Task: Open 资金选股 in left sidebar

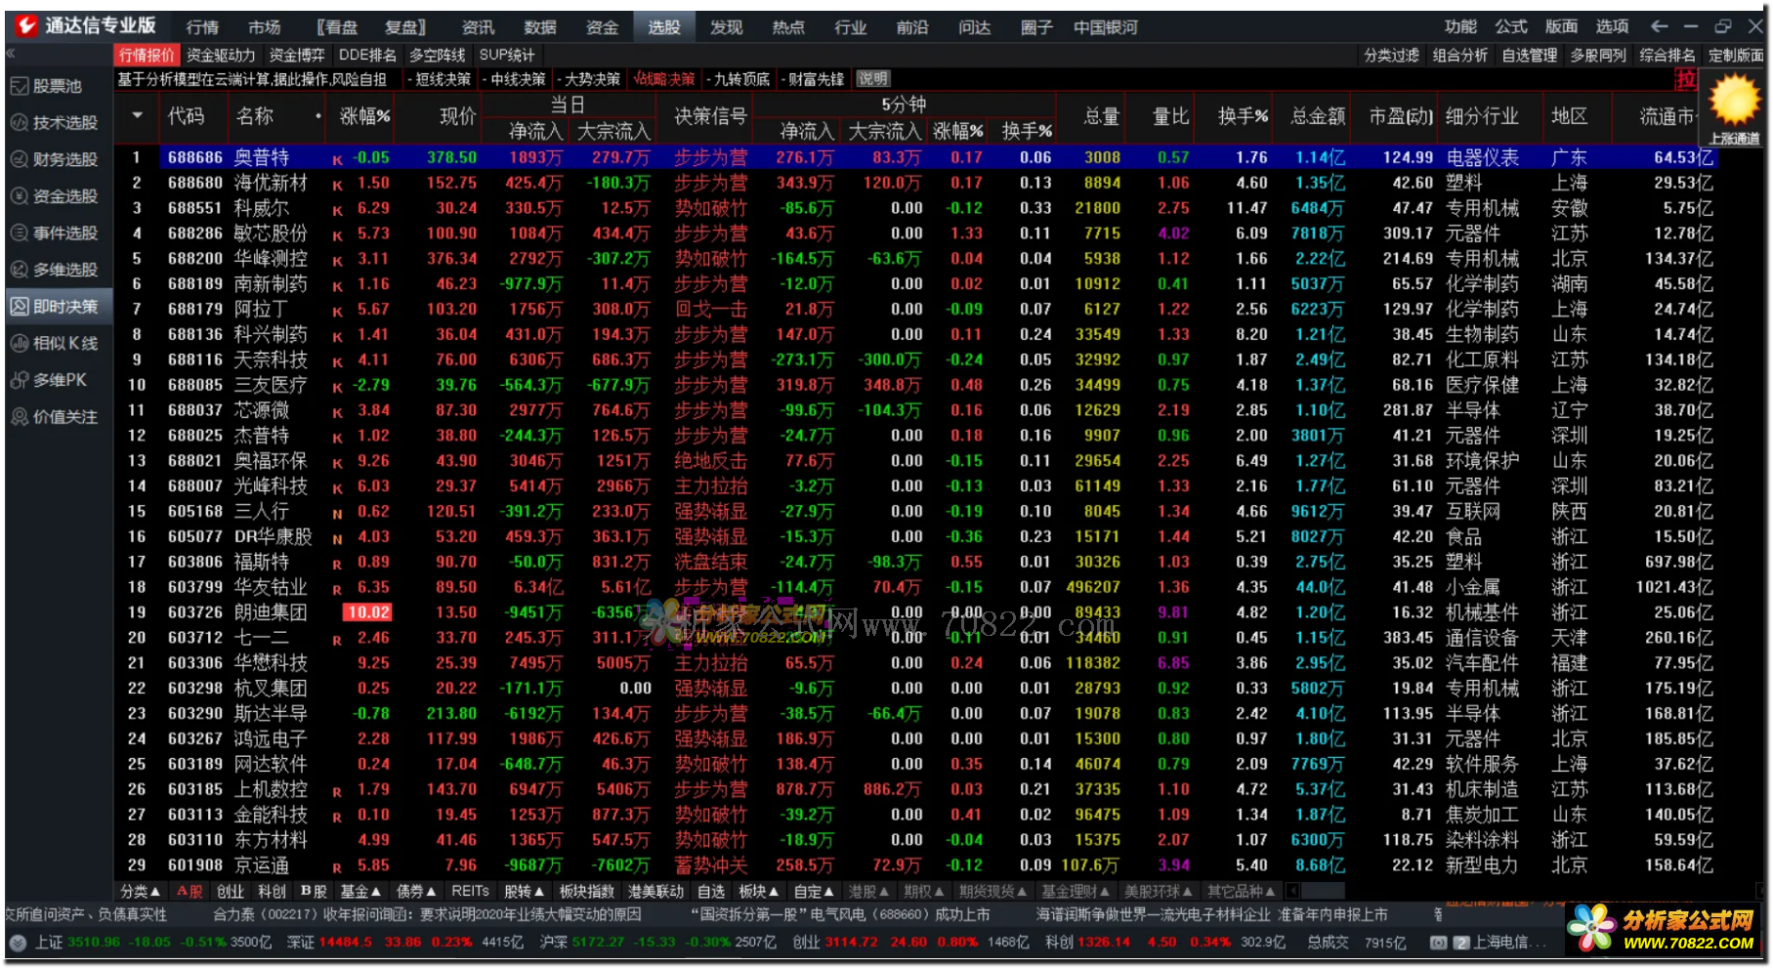Action: tap(57, 196)
